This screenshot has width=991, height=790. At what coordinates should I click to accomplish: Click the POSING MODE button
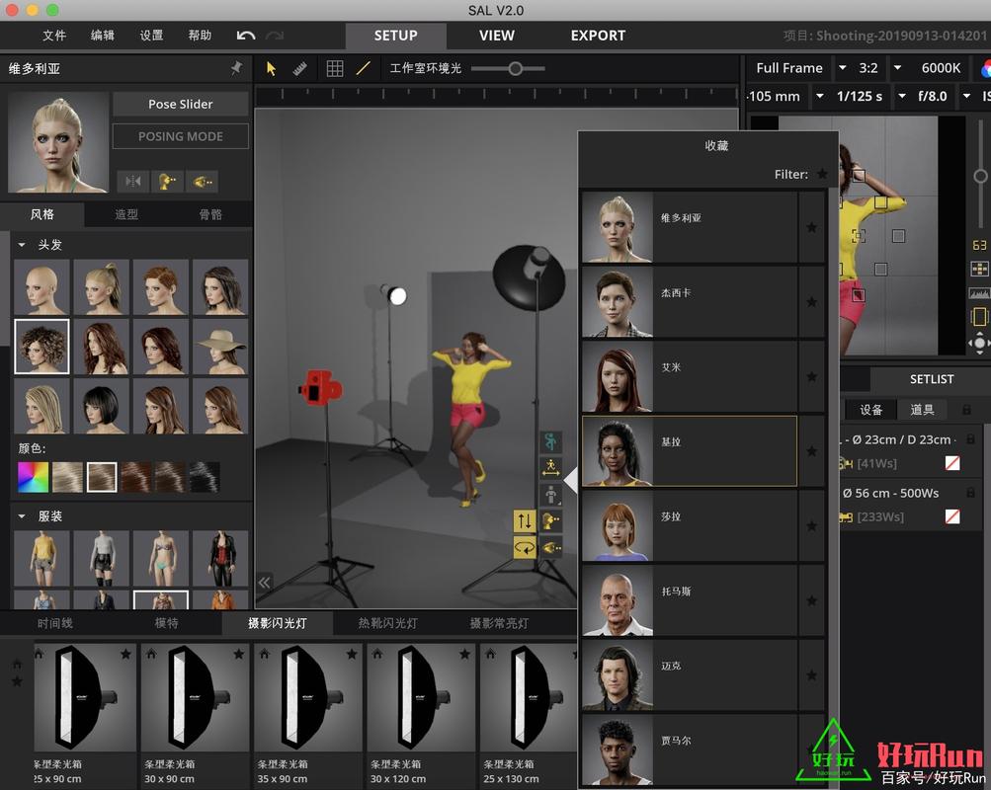pos(180,136)
